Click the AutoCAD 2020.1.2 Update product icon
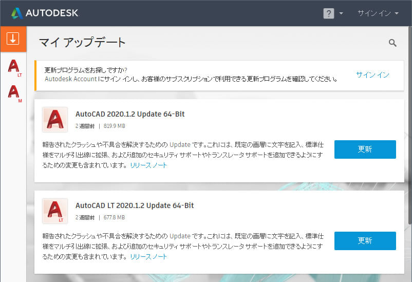The height and width of the screenshot is (282, 412). tap(55, 120)
